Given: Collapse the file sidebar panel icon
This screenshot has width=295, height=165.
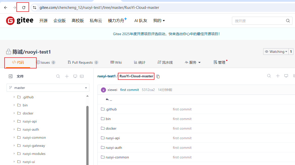Looking at the screenshot, I should pyautogui.click(x=11, y=76).
